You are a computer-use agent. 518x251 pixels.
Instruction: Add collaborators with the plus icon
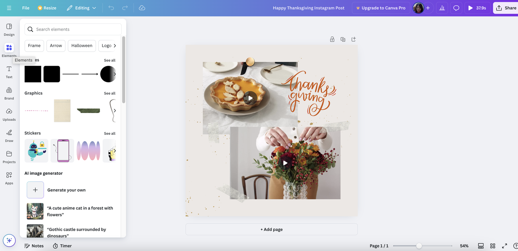coord(428,8)
